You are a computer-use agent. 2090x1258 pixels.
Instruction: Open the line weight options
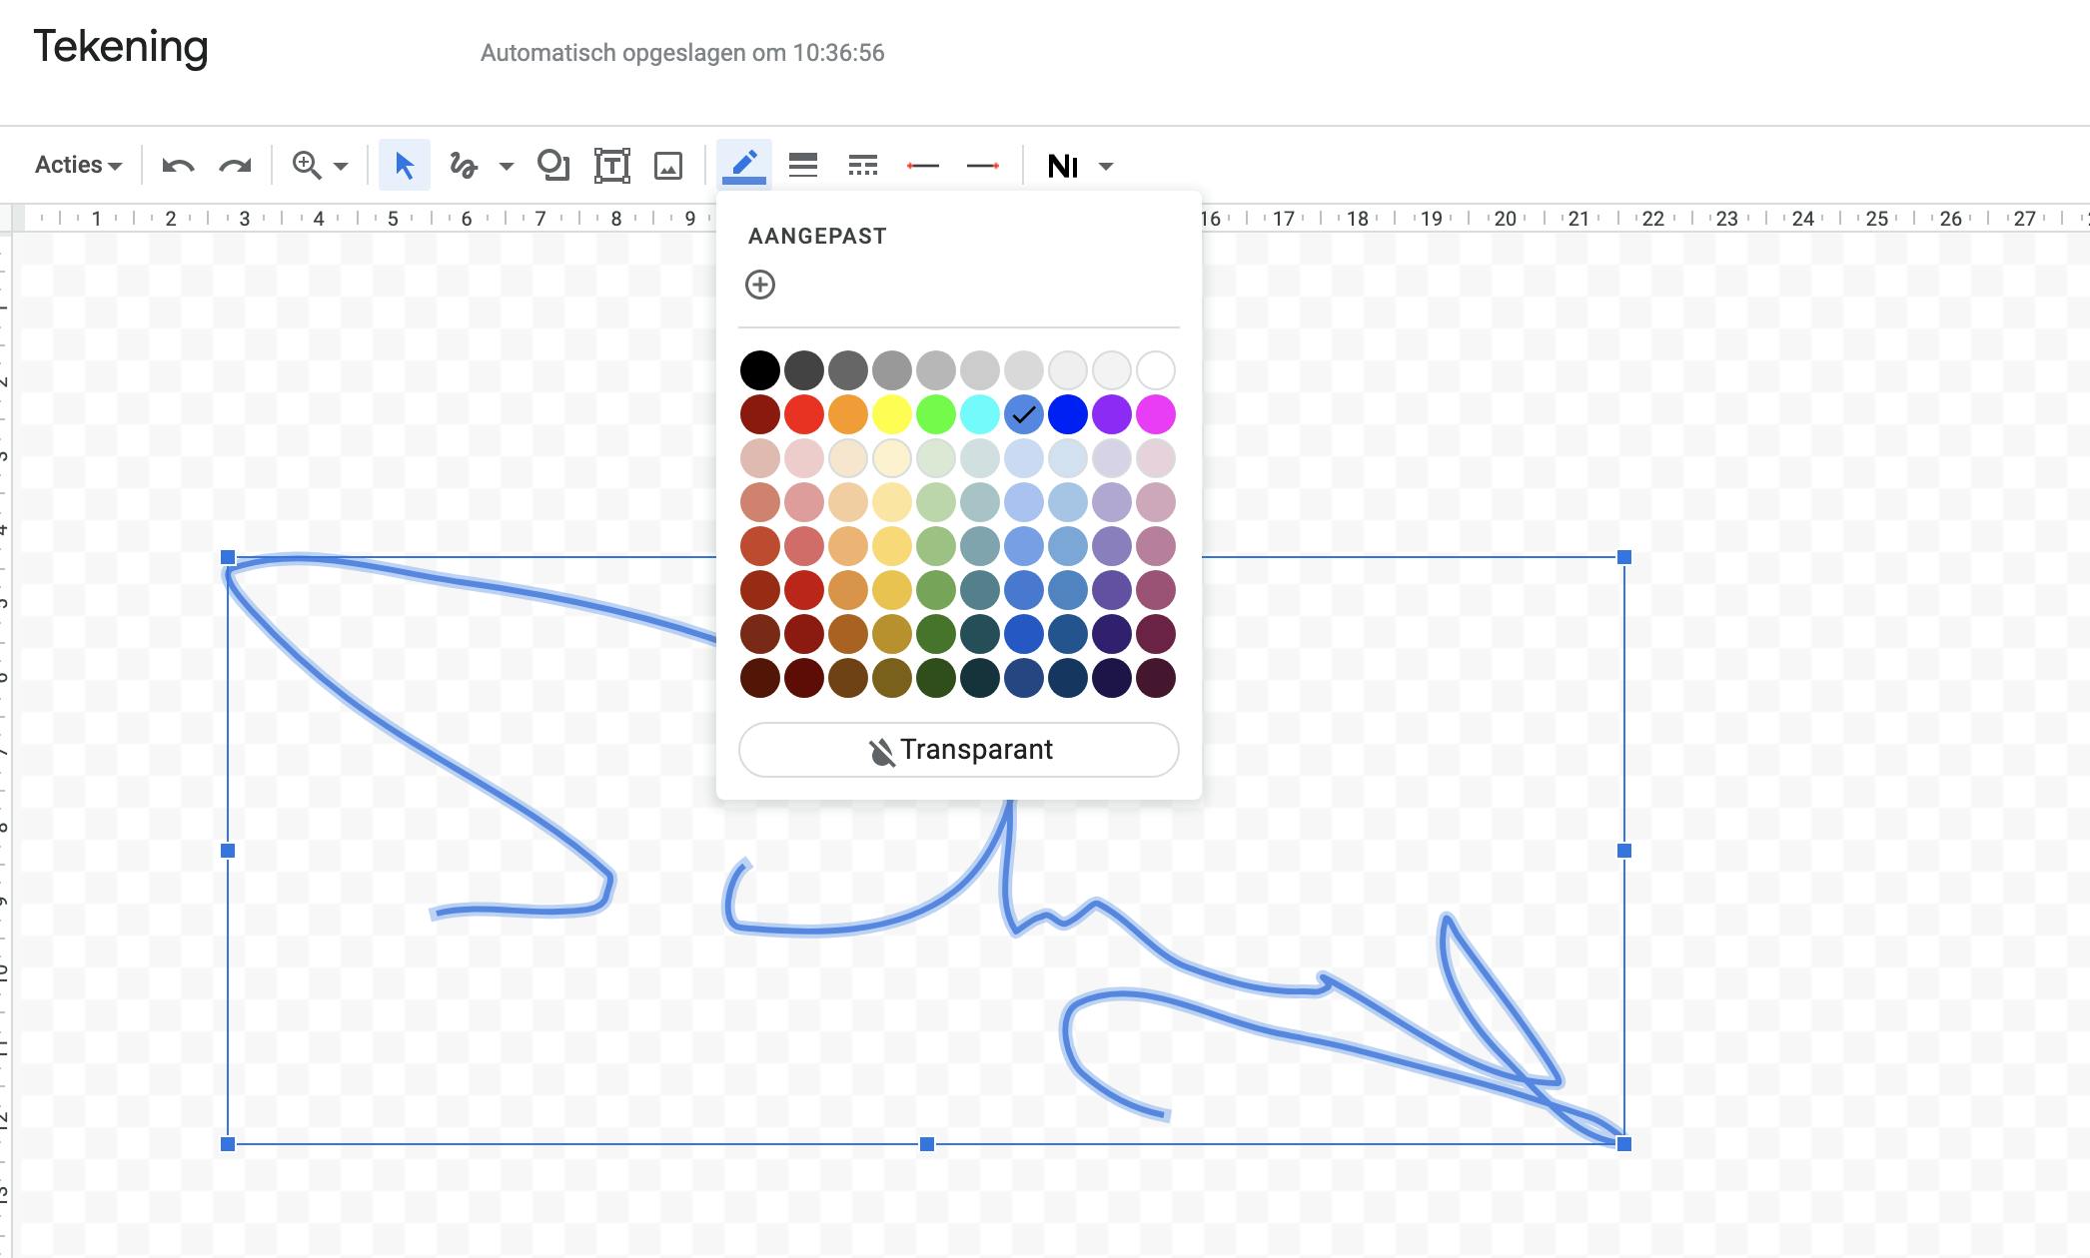pos(802,166)
